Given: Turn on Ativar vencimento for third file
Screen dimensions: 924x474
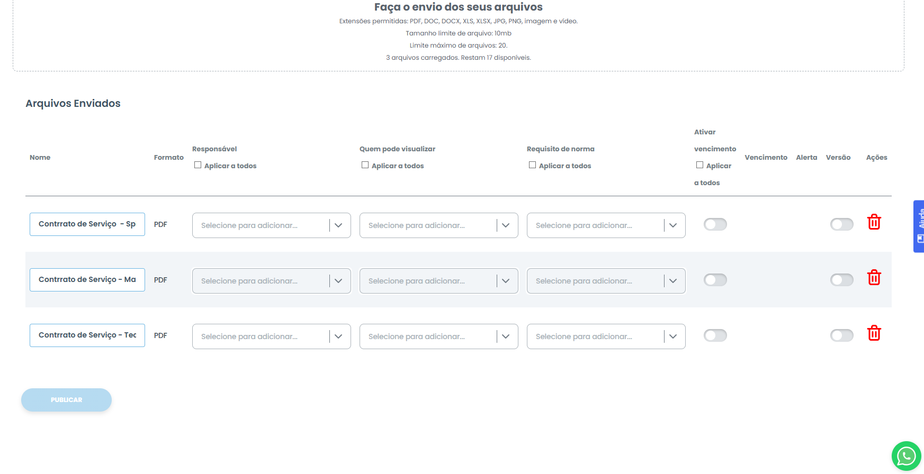Looking at the screenshot, I should (x=715, y=335).
